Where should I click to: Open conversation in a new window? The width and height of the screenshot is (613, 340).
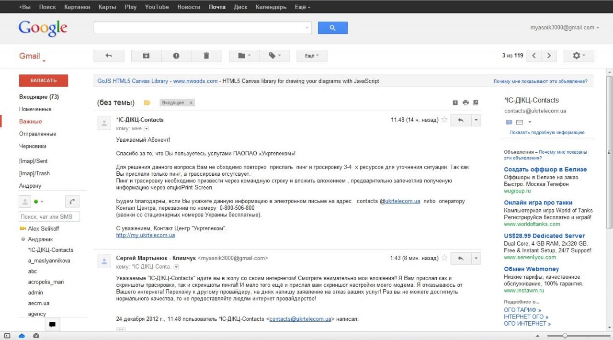[x=476, y=102]
